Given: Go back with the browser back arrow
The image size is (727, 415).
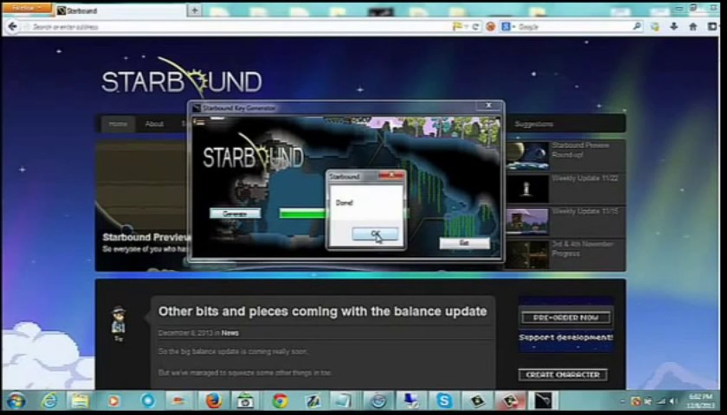Looking at the screenshot, I should click(x=12, y=27).
